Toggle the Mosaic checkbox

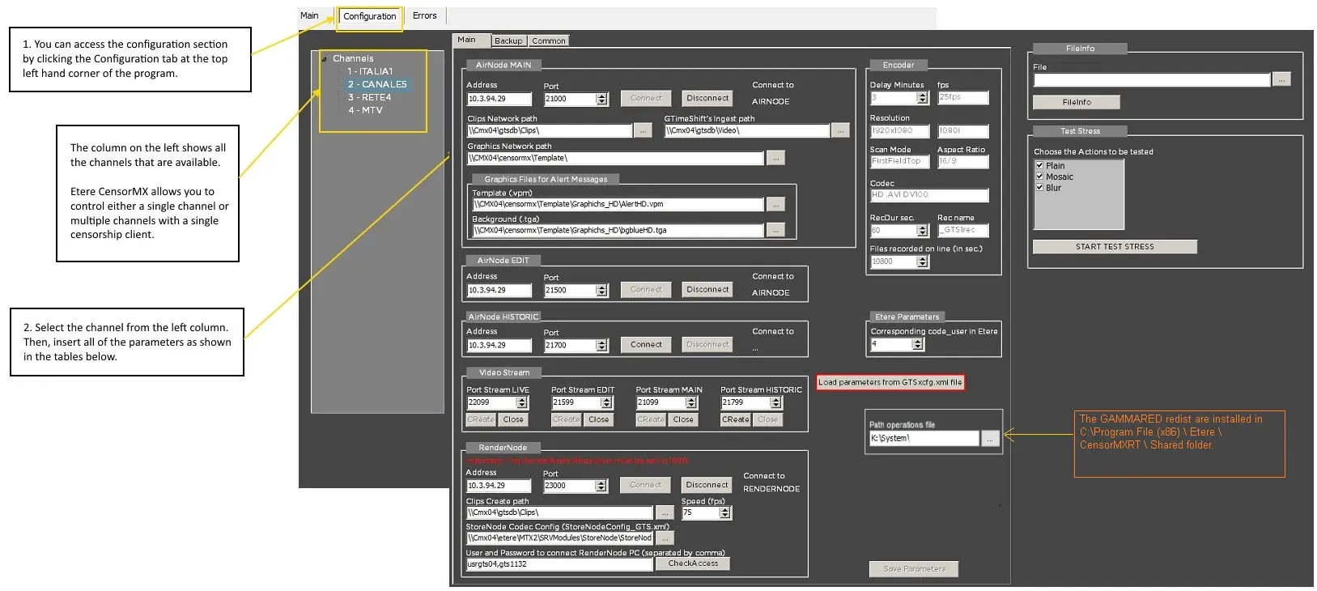1039,176
